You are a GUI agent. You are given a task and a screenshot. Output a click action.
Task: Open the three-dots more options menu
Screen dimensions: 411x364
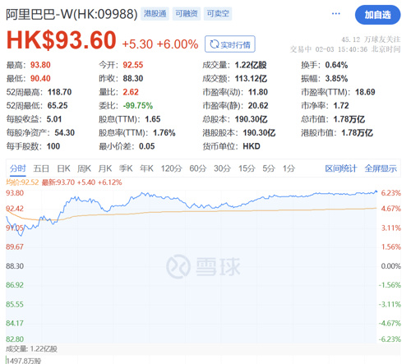[x=335, y=13]
